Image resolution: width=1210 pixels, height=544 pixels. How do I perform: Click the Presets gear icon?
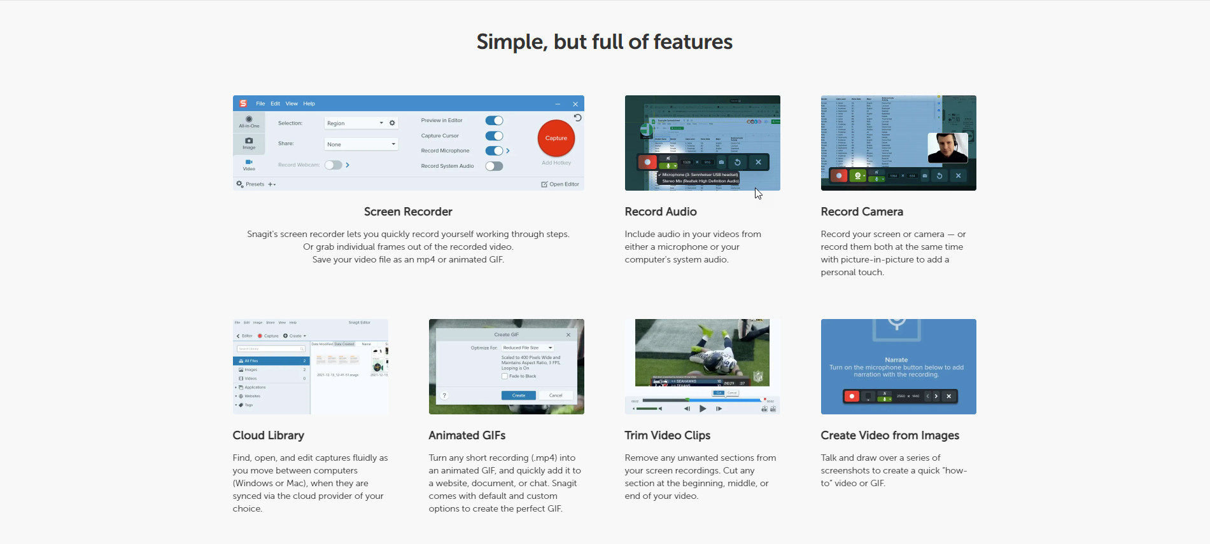coord(240,184)
